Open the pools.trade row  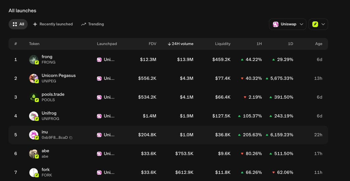[x=168, y=97]
